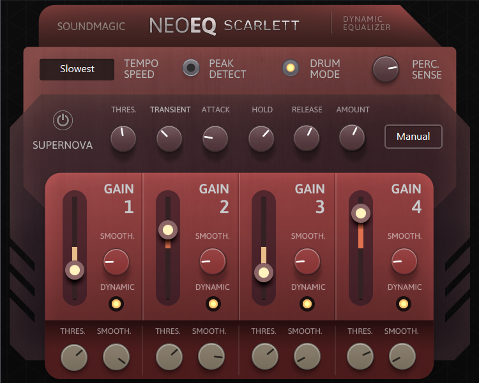
Task: Open the Manual mode selector
Action: 413,137
